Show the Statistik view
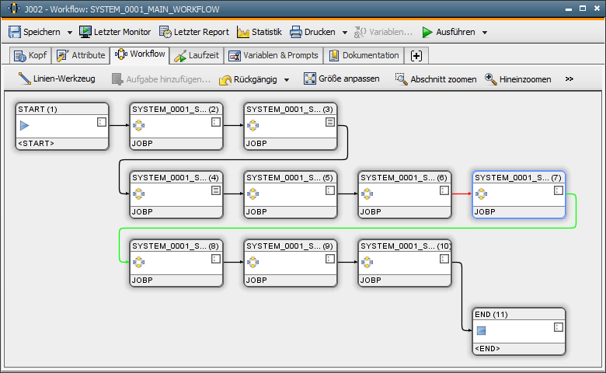This screenshot has height=373, width=606. (x=259, y=32)
